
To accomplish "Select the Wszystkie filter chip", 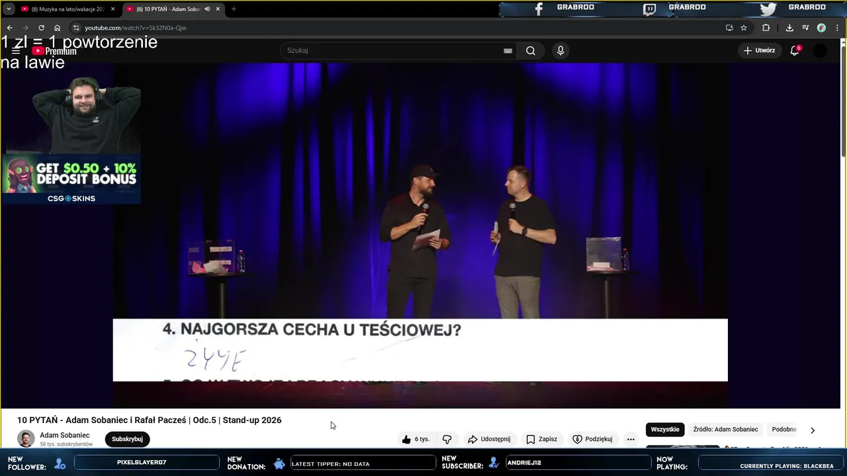I will [665, 429].
